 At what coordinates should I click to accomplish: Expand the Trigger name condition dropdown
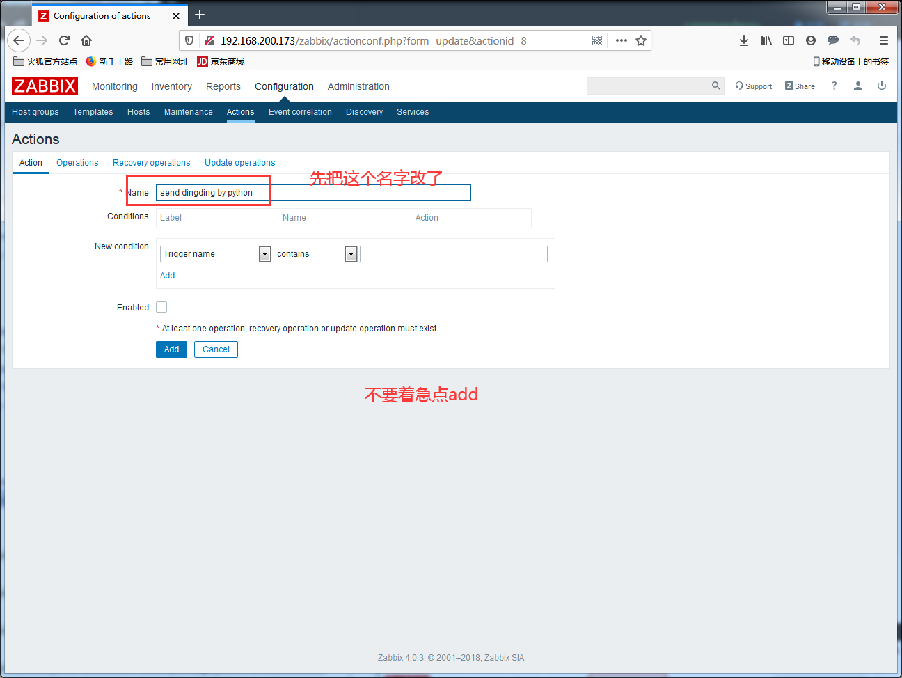pos(264,254)
